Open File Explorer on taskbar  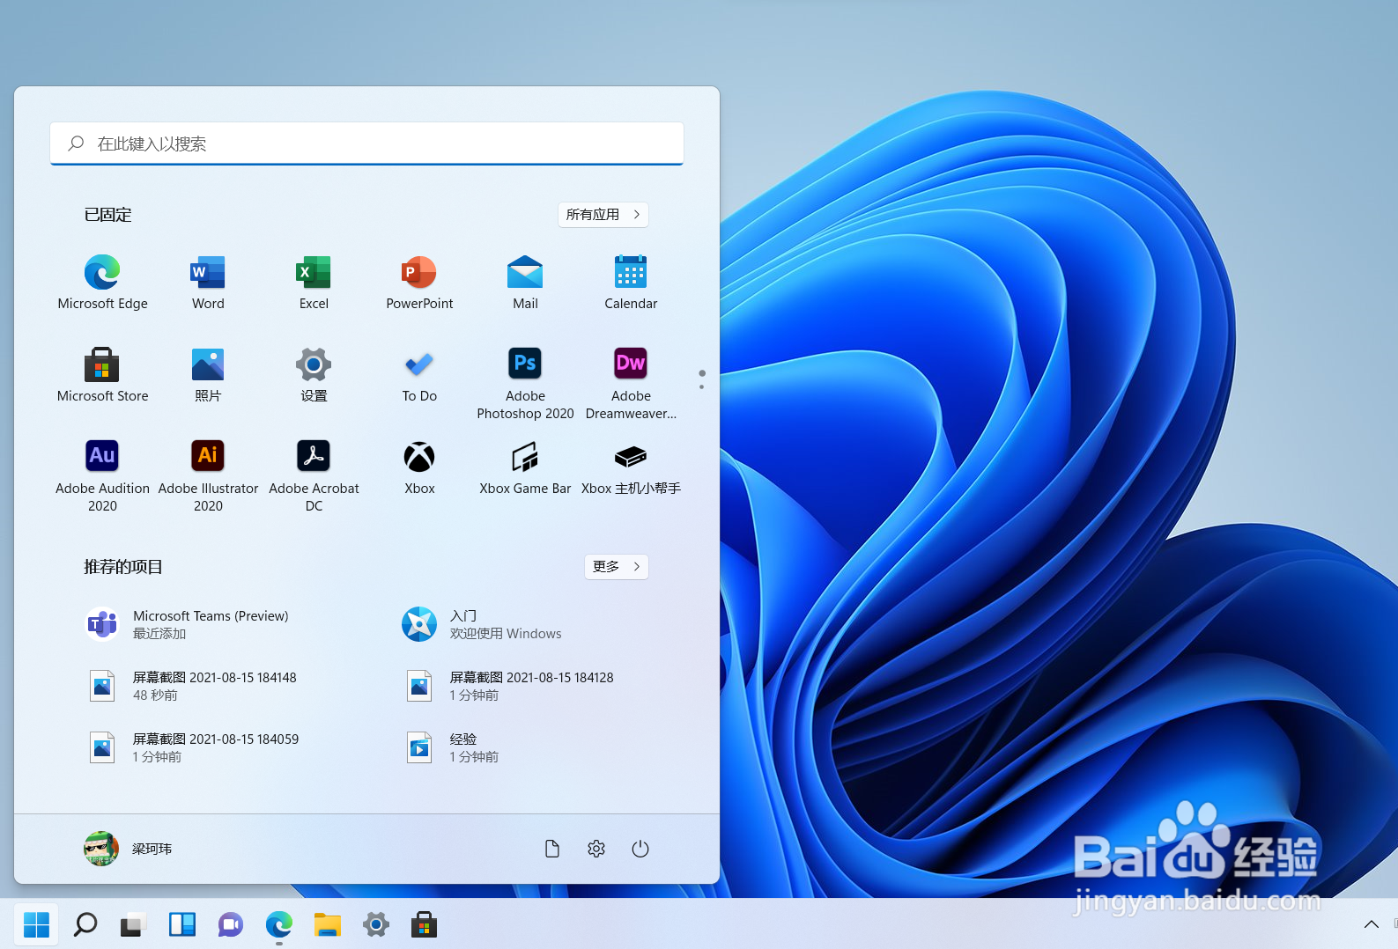click(x=328, y=924)
